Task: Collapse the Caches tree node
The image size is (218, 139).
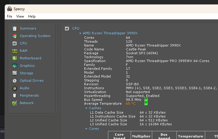Action: coord(86,108)
